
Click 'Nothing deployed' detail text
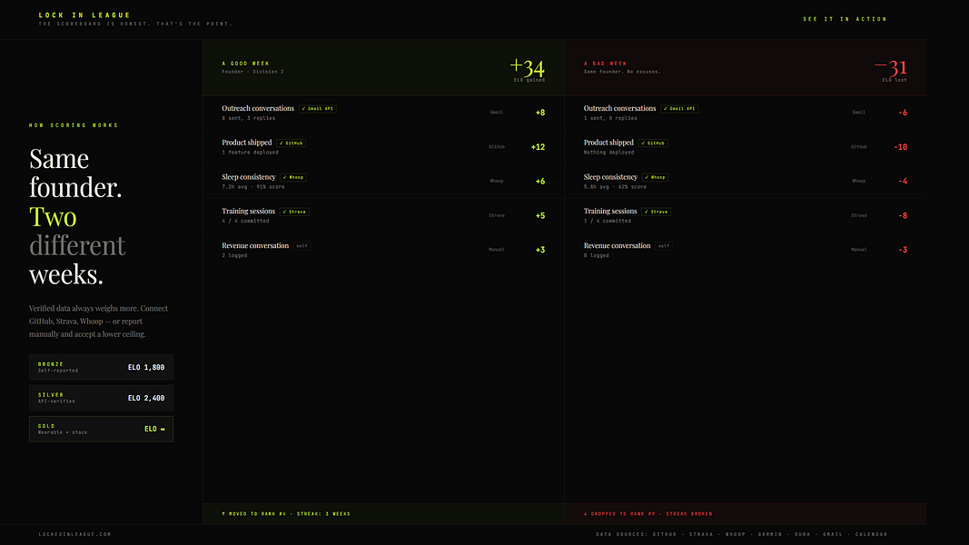608,152
